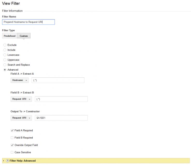This screenshot has width=191, height=165.
Task: Select the Include radio button
Action: tap(5, 50)
